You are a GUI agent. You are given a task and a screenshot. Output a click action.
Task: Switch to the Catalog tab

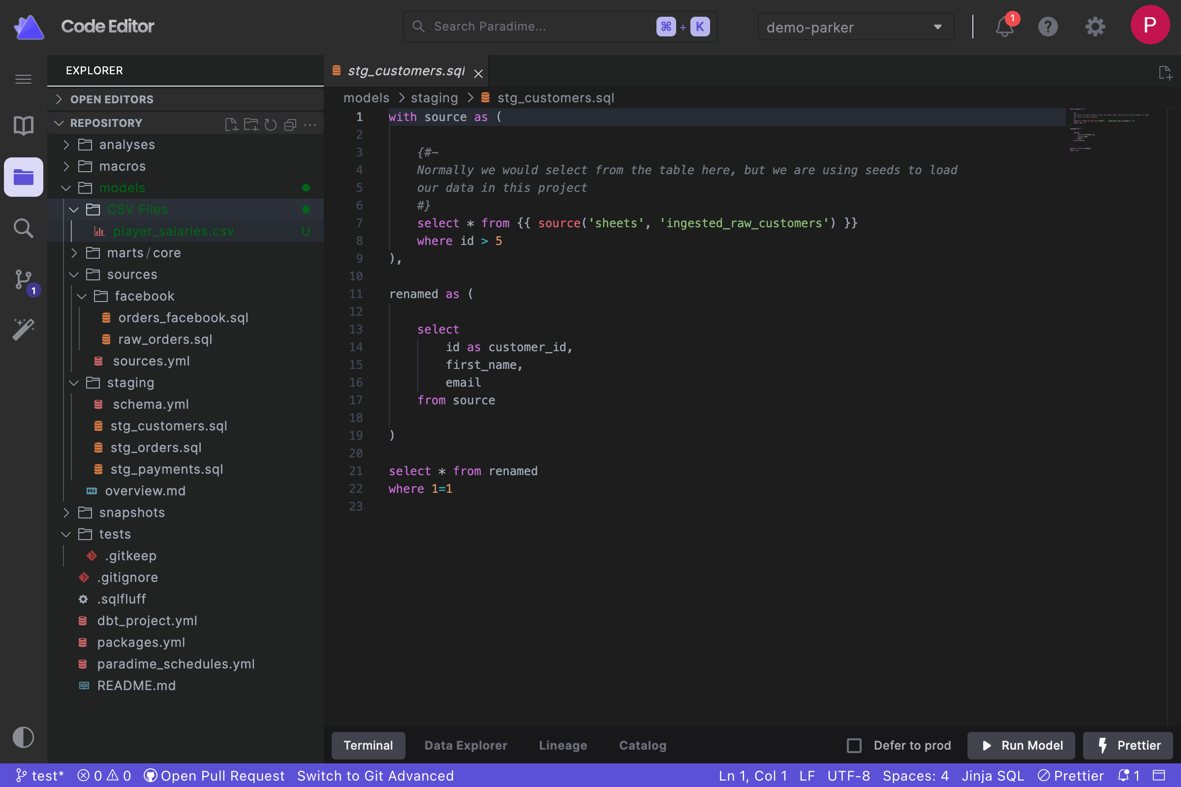[x=643, y=745]
